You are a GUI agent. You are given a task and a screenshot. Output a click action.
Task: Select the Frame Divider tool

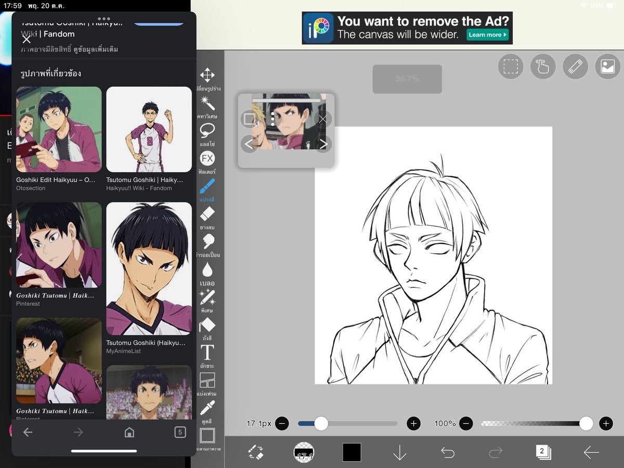[207, 381]
